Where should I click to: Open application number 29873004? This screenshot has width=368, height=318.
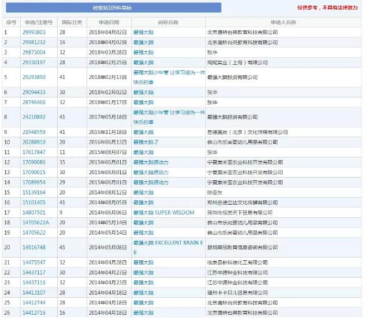point(34,52)
